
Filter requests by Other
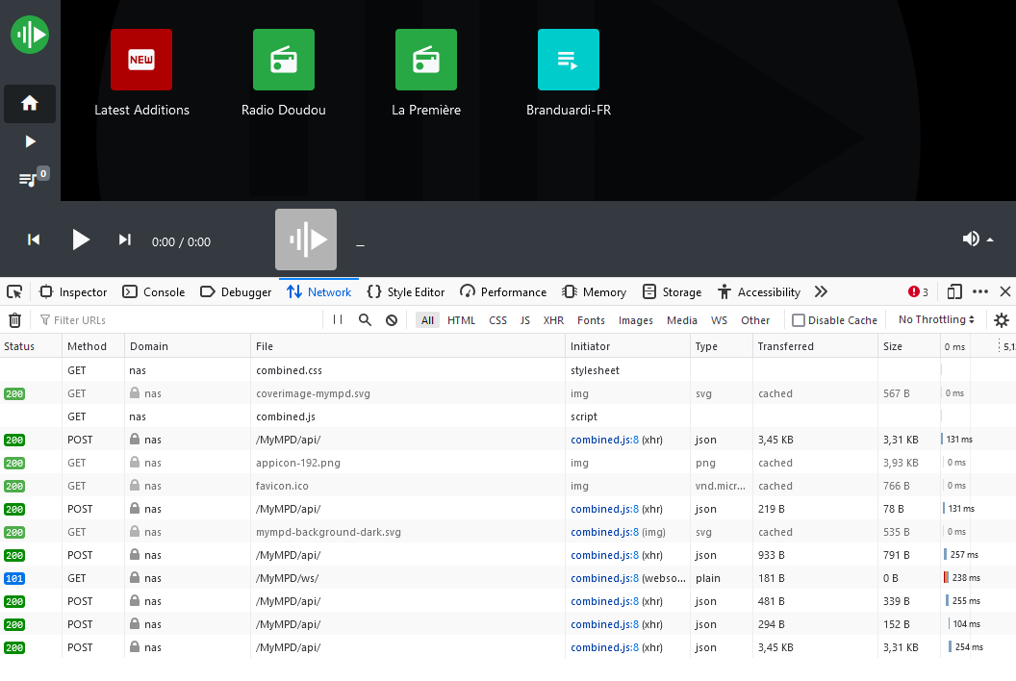[x=755, y=320]
